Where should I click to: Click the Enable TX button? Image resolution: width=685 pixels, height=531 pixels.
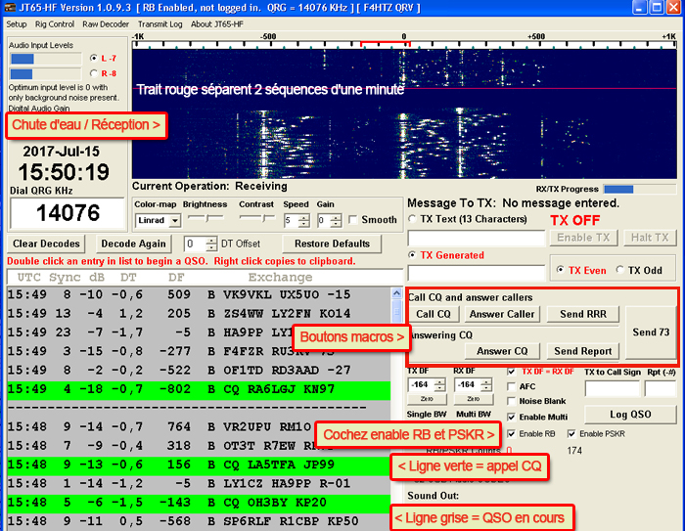point(583,238)
